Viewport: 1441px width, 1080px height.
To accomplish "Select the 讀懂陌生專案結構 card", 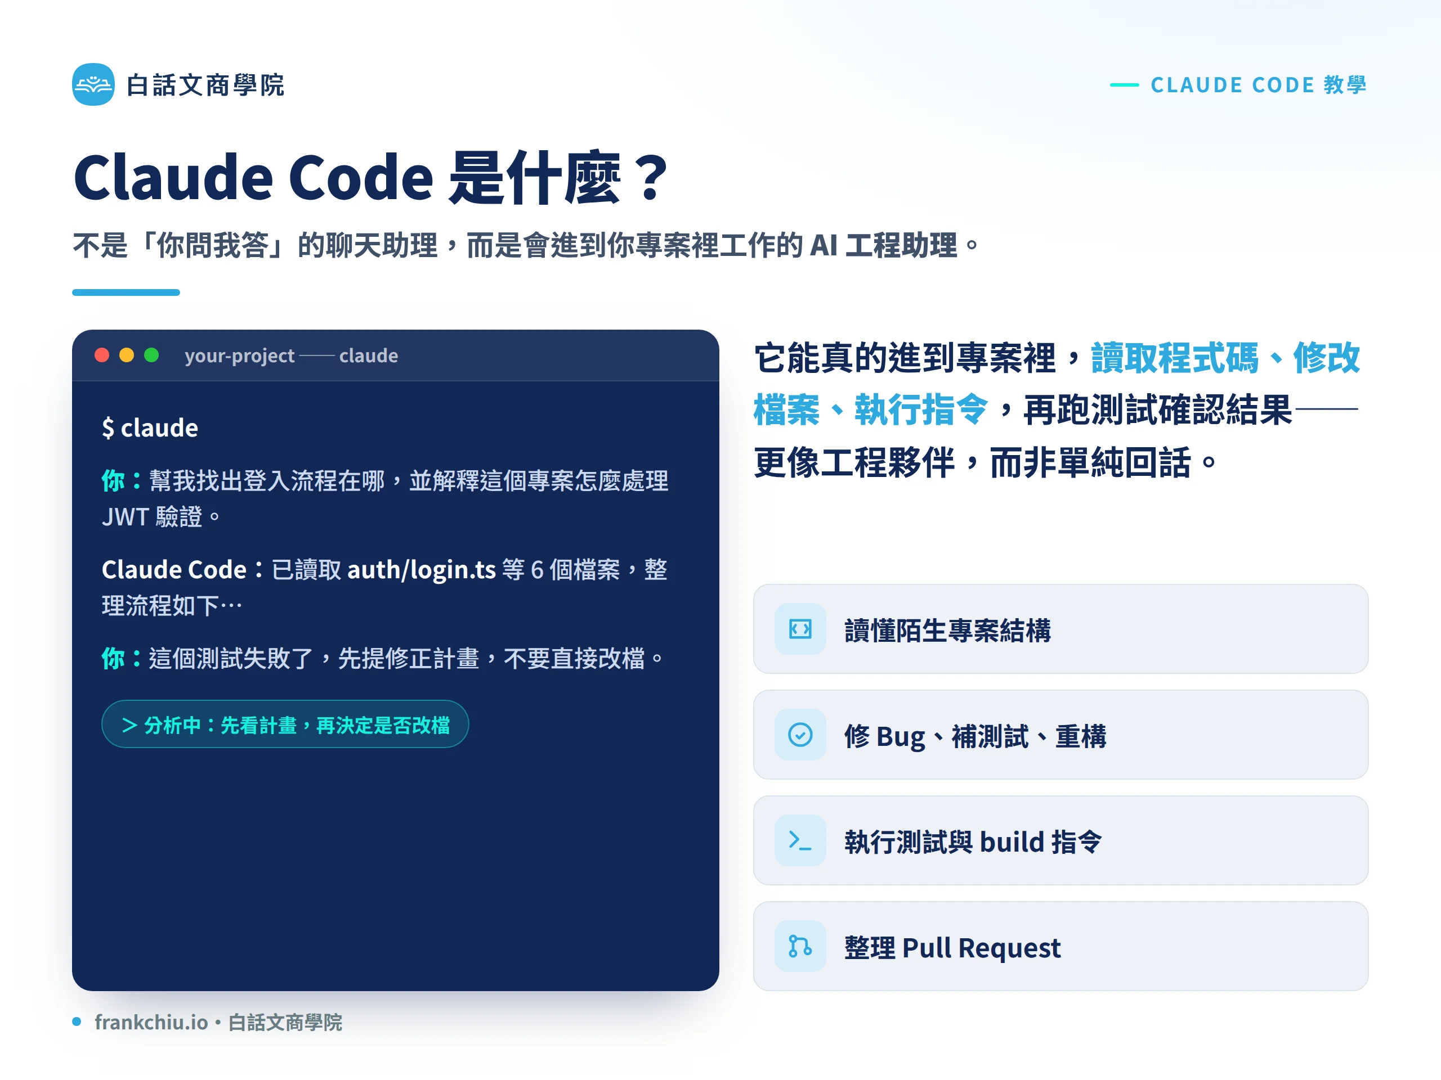I will [x=1060, y=629].
